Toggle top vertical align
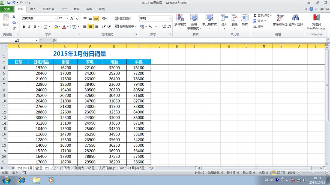This screenshot has width=330, height=185. pyautogui.click(x=85, y=18)
